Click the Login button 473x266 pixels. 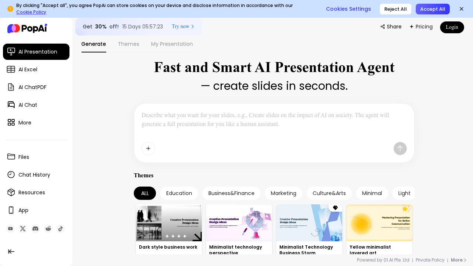[x=452, y=27]
